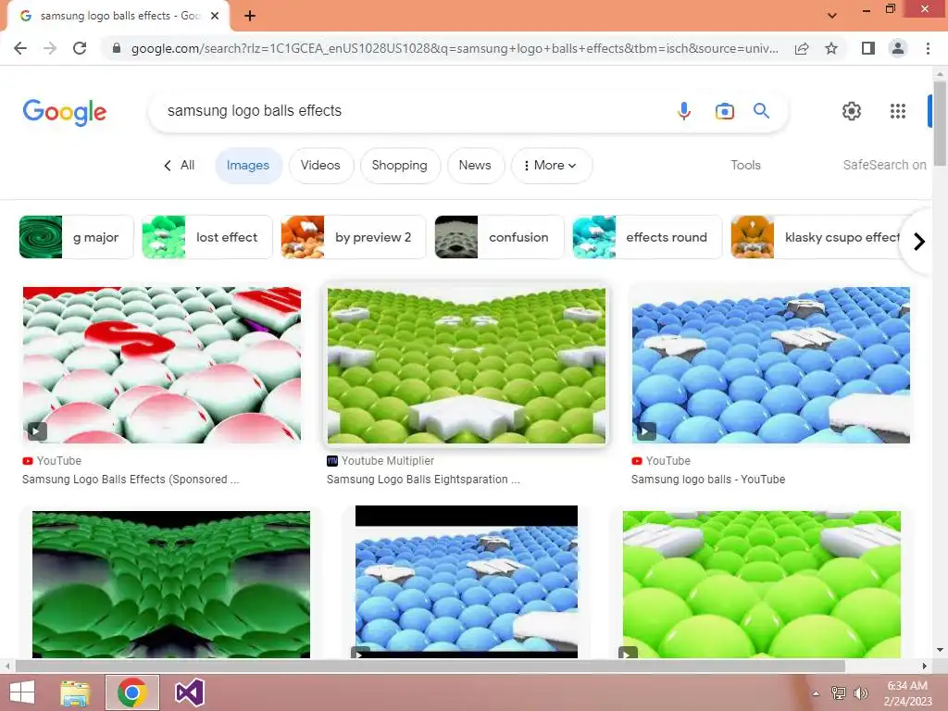The image size is (948, 711).
Task: Click the horizontal page scrollbar
Action: pyautogui.click(x=430, y=666)
